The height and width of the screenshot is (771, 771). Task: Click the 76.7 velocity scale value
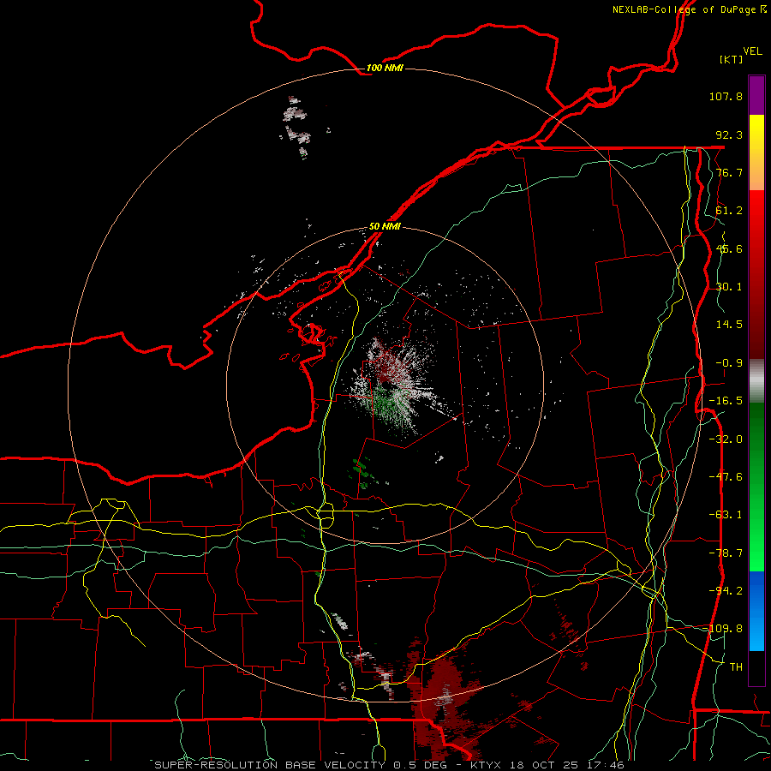[729, 172]
